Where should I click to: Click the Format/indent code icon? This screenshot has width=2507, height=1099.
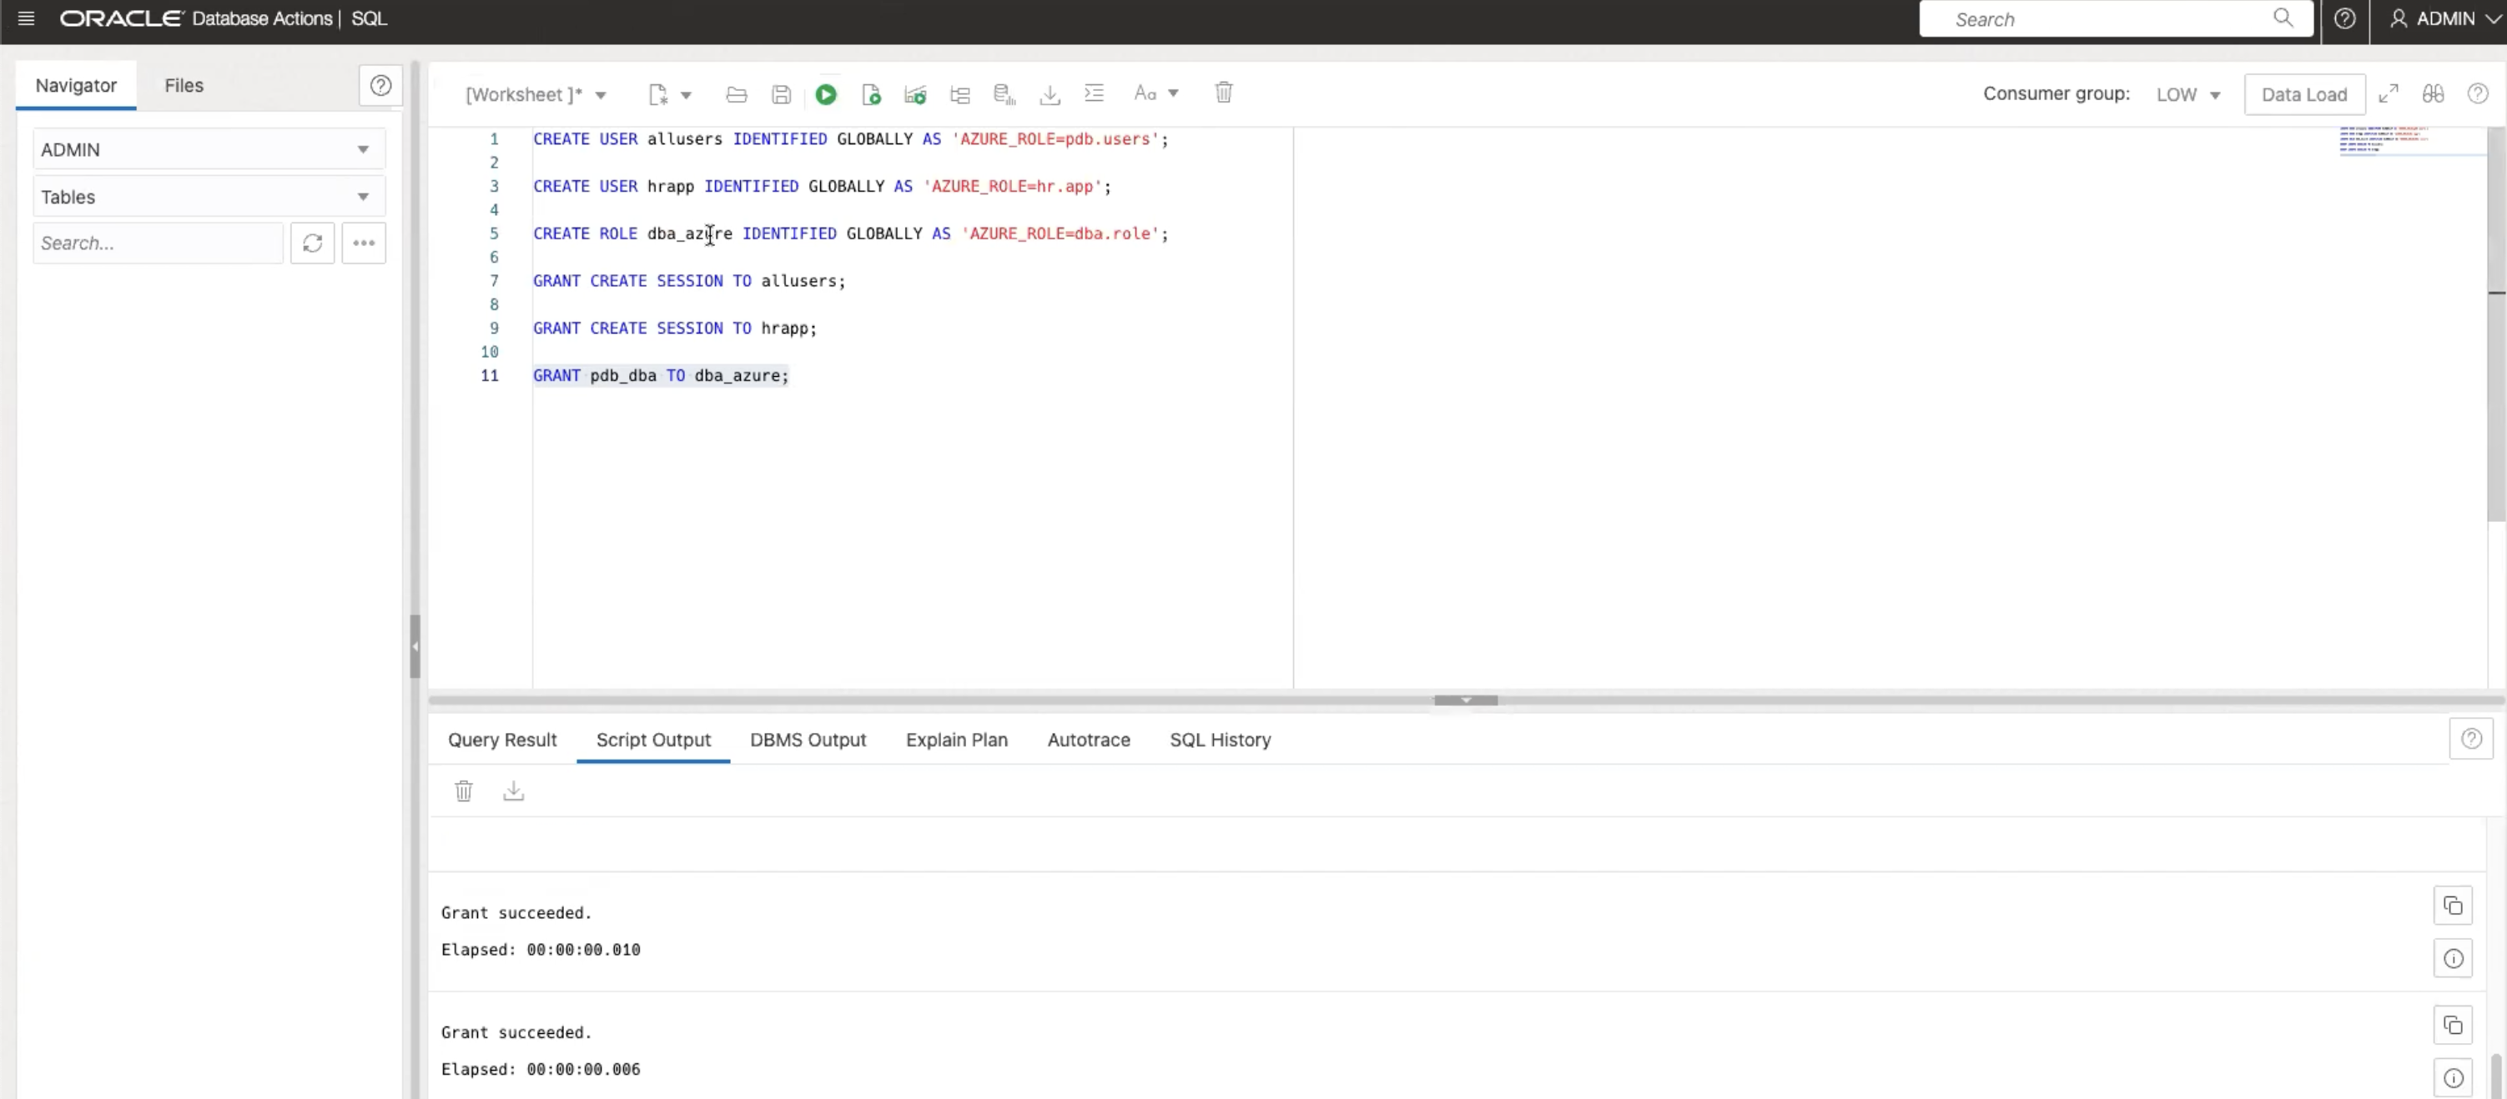pyautogui.click(x=1094, y=93)
